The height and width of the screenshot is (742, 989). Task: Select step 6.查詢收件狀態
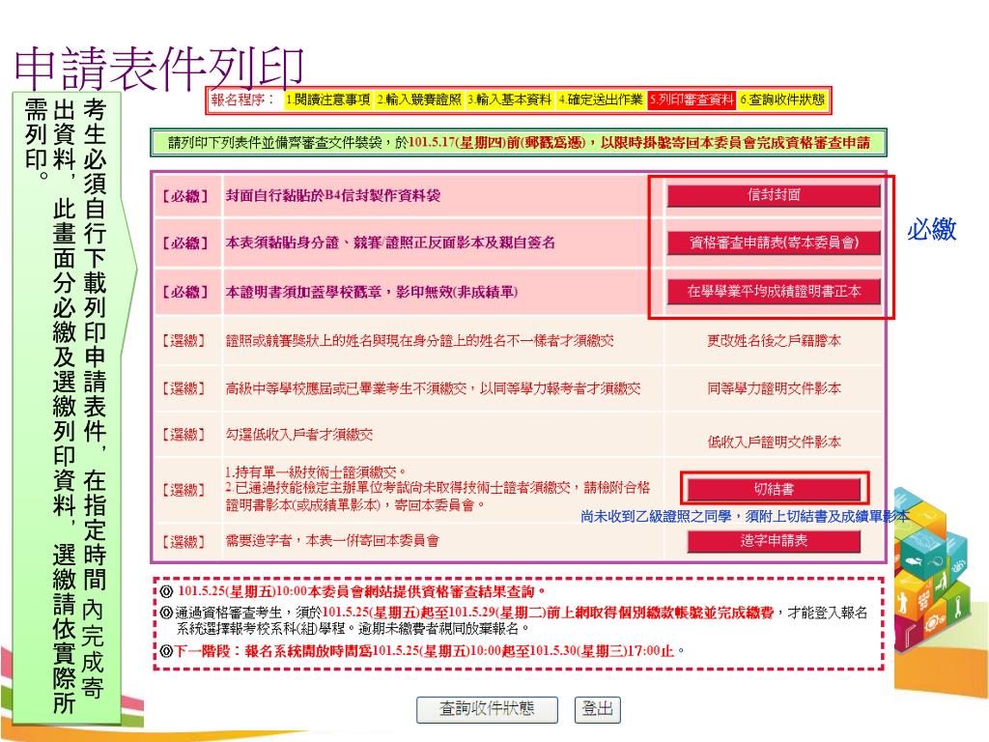click(782, 100)
